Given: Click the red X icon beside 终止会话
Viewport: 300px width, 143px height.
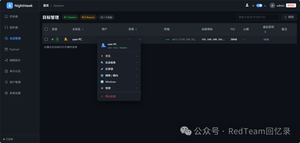Looking at the screenshot, I should point(102,96).
